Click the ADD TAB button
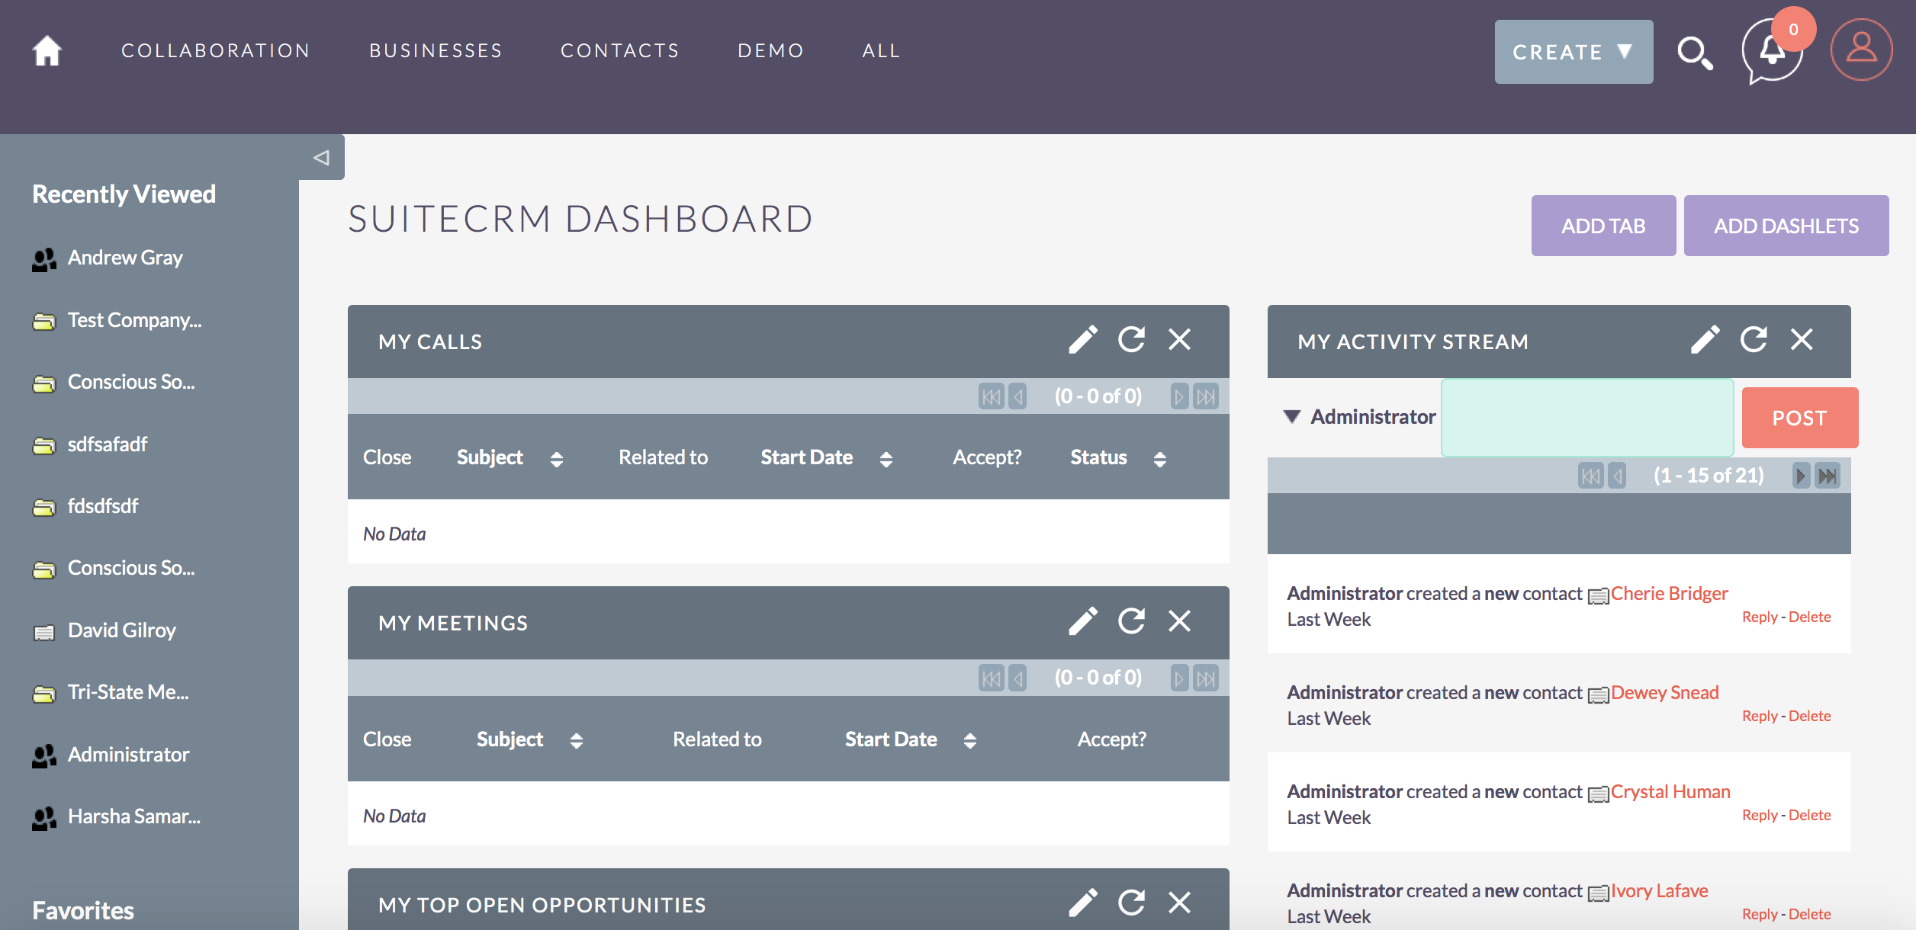 [x=1602, y=225]
